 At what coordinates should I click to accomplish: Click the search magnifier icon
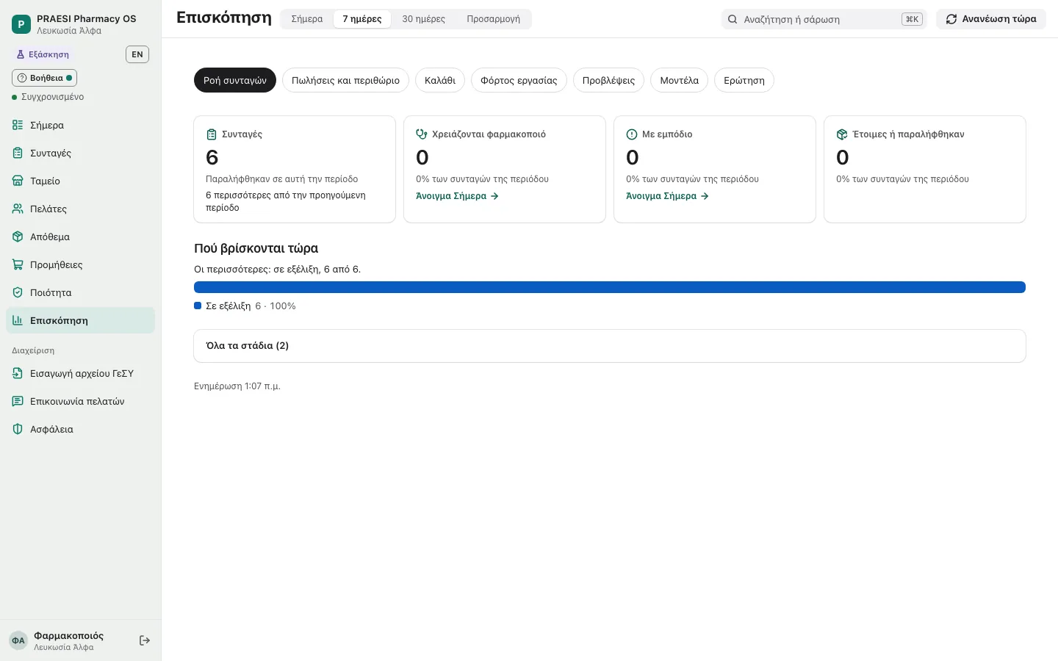[x=733, y=19]
